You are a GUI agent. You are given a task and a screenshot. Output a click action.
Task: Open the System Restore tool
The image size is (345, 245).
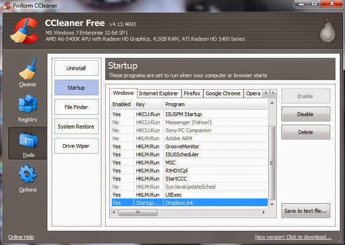(x=76, y=127)
